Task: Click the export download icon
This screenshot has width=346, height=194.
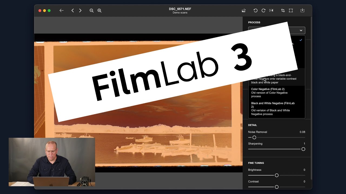Action: click(x=302, y=11)
